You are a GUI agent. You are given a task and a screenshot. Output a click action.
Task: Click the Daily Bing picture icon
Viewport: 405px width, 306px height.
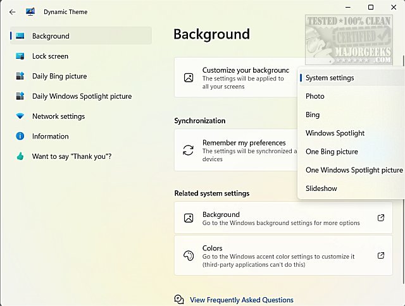click(20, 76)
